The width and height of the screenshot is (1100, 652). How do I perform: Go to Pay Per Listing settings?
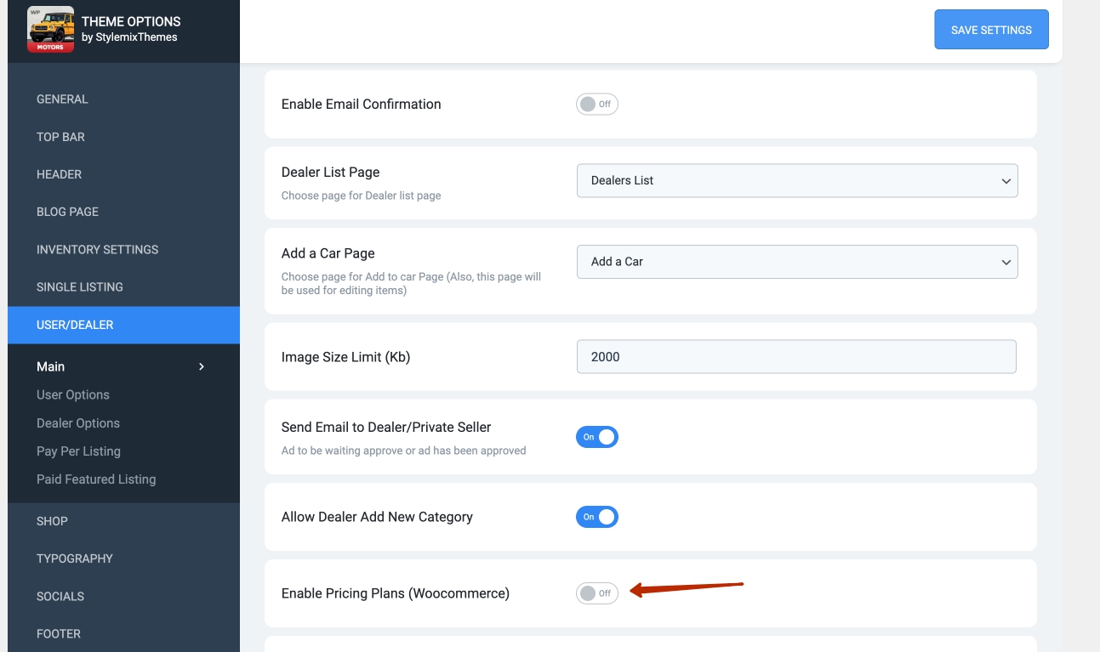coord(78,451)
